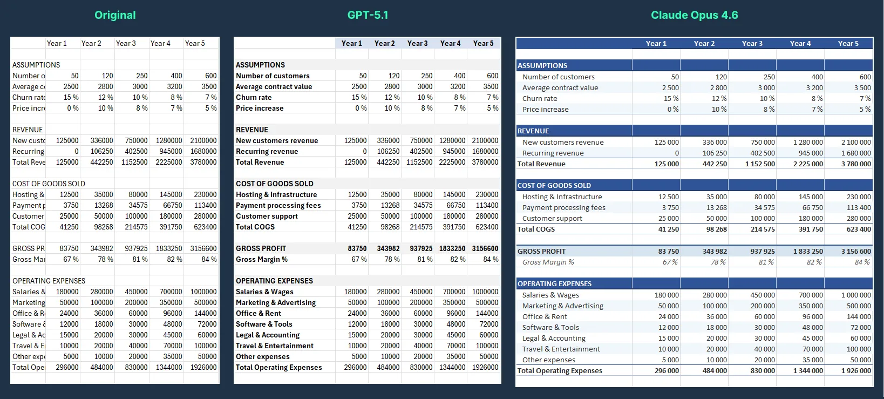Click Year 2 value 442250 in Original table
The width and height of the screenshot is (884, 399).
click(101, 162)
